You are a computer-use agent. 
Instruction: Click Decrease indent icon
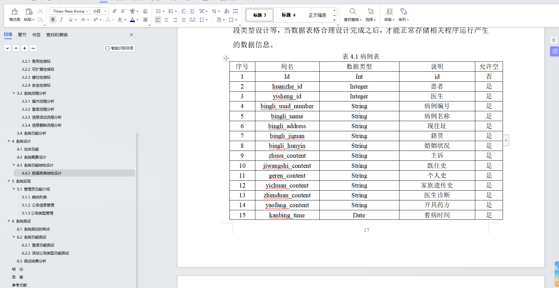[x=184, y=11]
